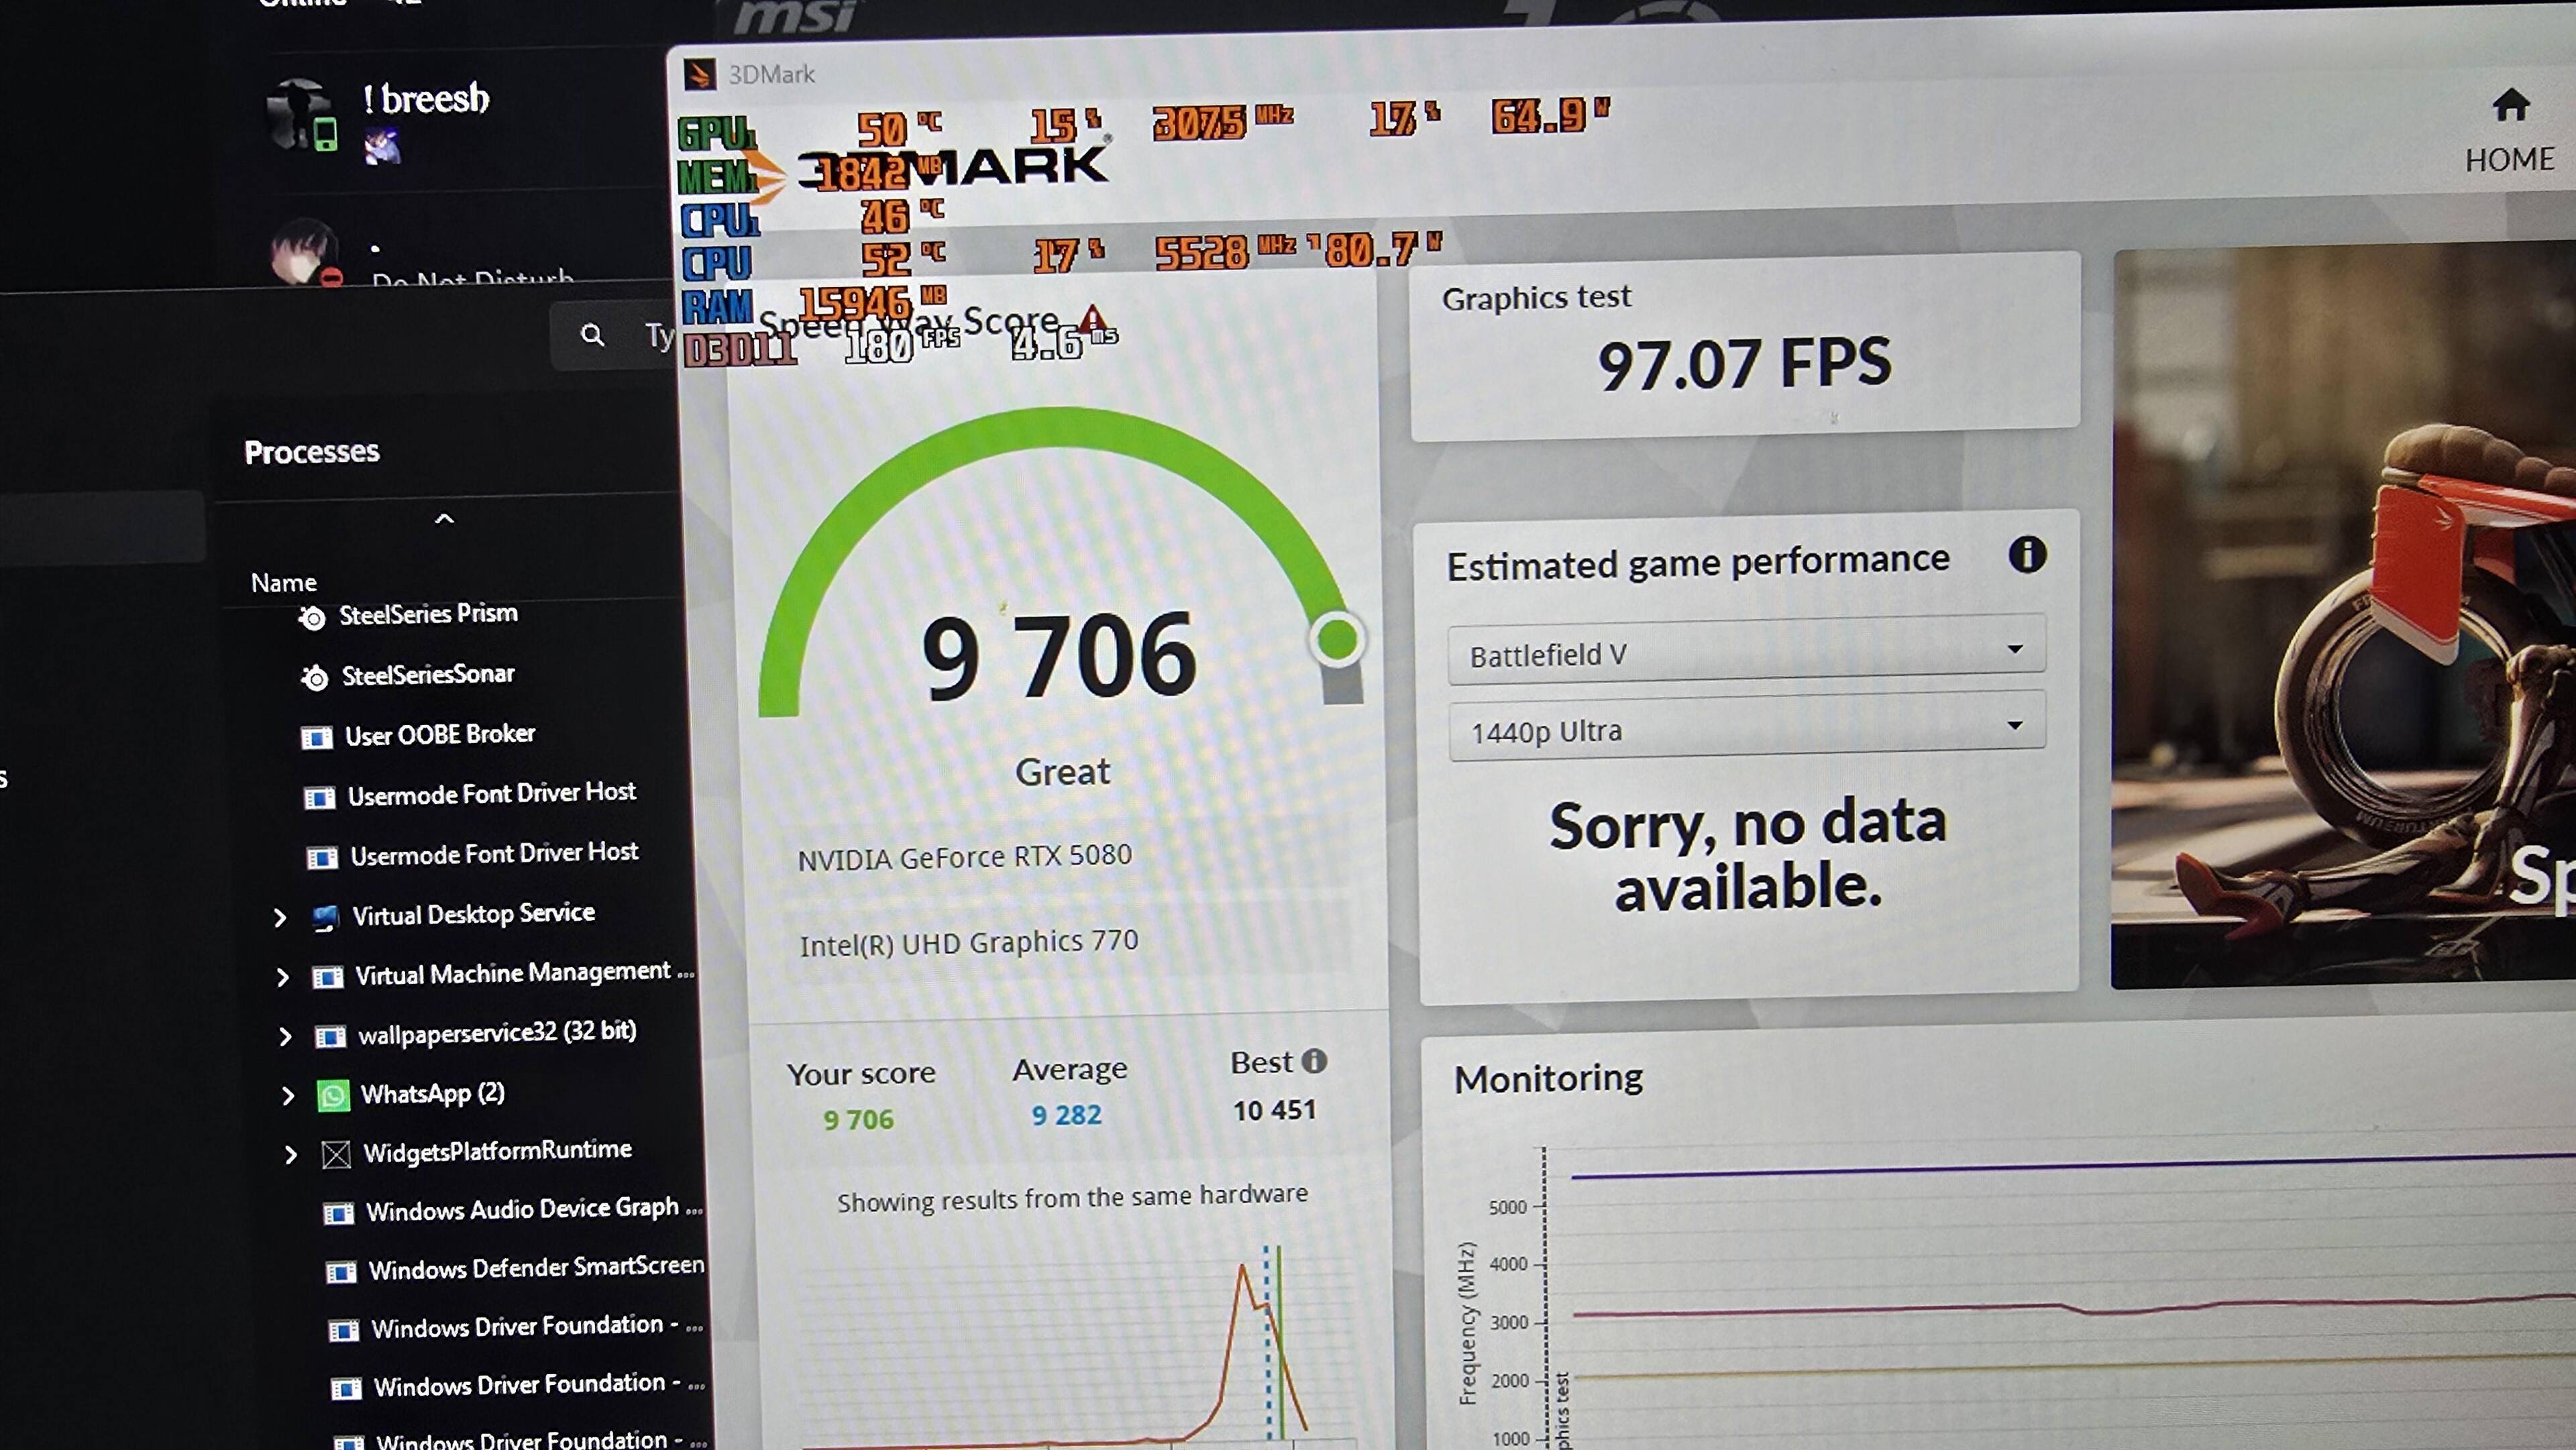Expand the Virtual Desktop Service process

(280, 917)
